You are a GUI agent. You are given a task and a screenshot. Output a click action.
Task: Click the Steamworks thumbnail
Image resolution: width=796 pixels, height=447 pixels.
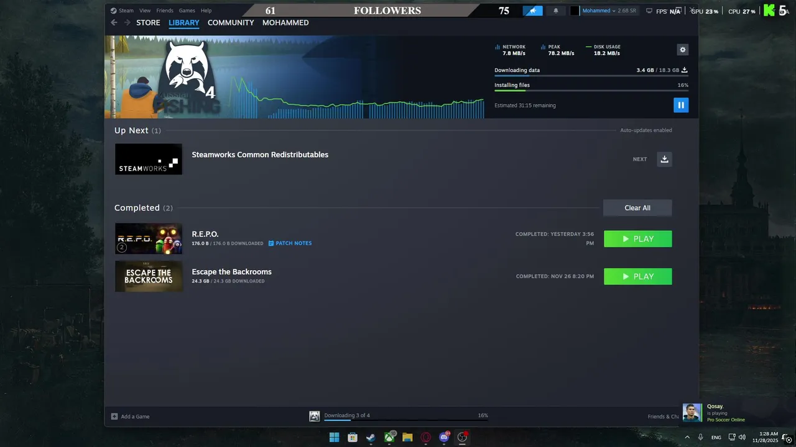click(149, 159)
